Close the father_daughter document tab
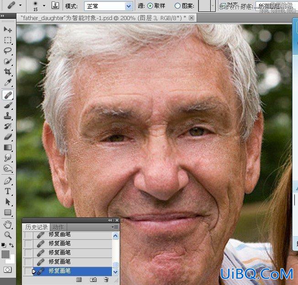 tap(192, 18)
